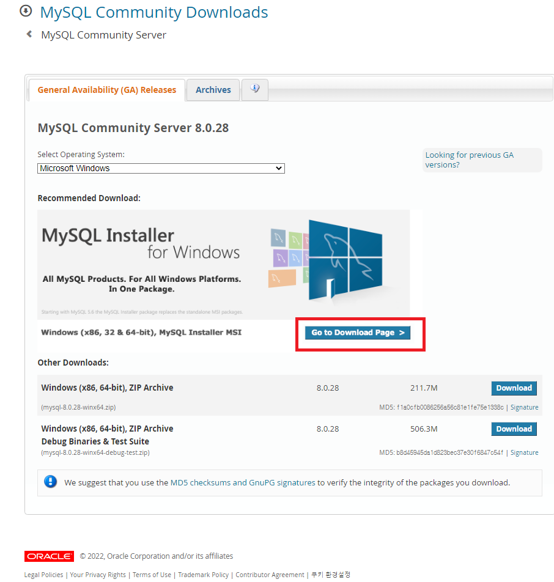The width and height of the screenshot is (554, 582).
Task: Open the info icon tab
Action: tap(255, 89)
